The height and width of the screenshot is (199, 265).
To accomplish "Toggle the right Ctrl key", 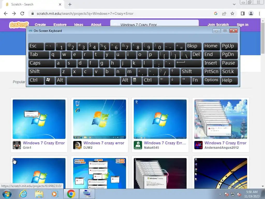I will 150,81.
